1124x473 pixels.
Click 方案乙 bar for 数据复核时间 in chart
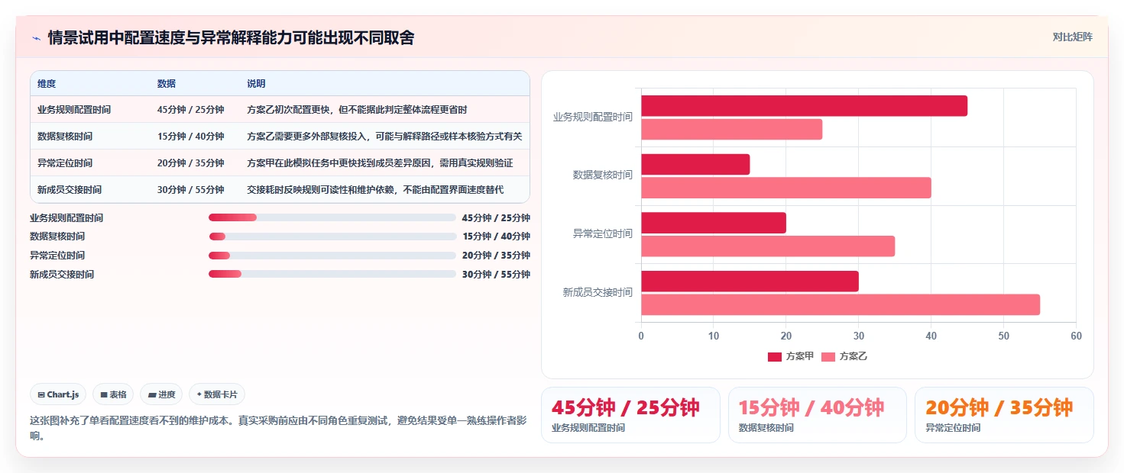point(786,188)
